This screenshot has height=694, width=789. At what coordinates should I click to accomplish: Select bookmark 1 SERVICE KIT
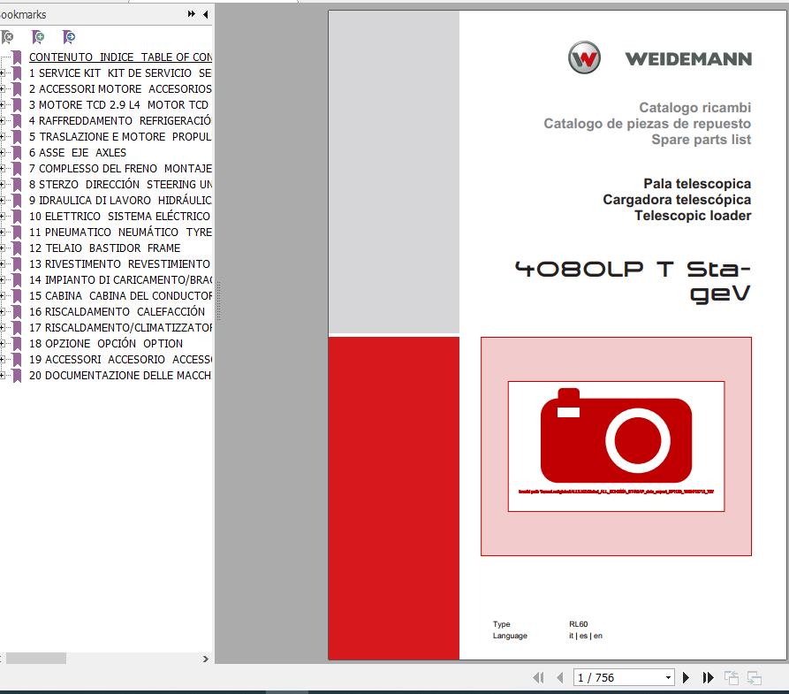coord(120,73)
